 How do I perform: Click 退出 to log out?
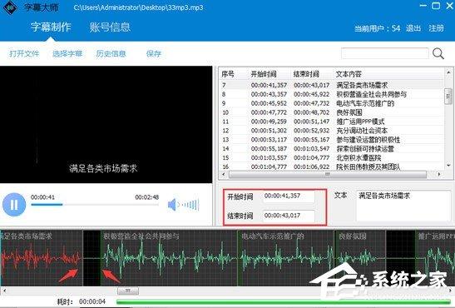tap(413, 28)
